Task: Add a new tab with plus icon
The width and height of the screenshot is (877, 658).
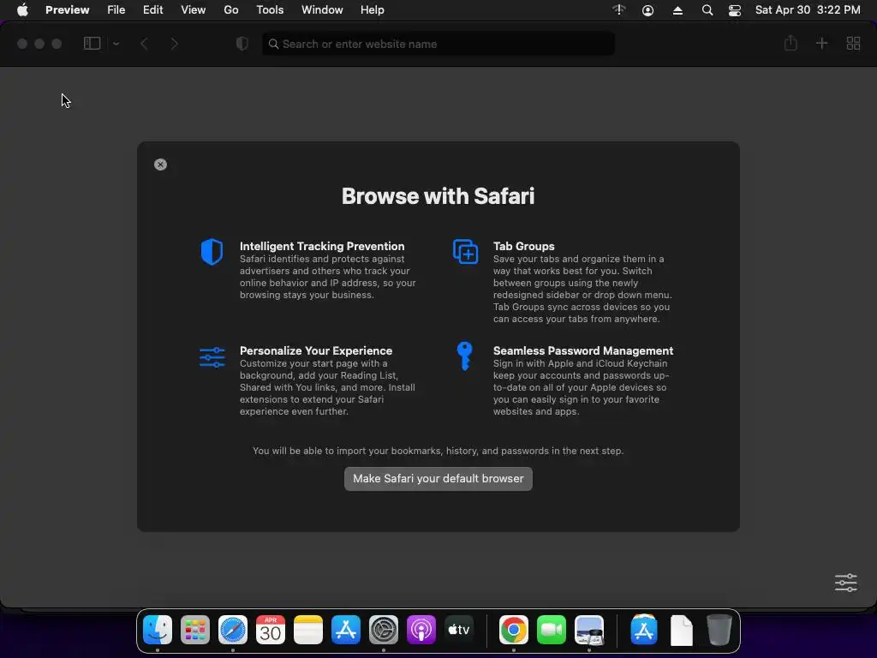Action: pyautogui.click(x=821, y=44)
